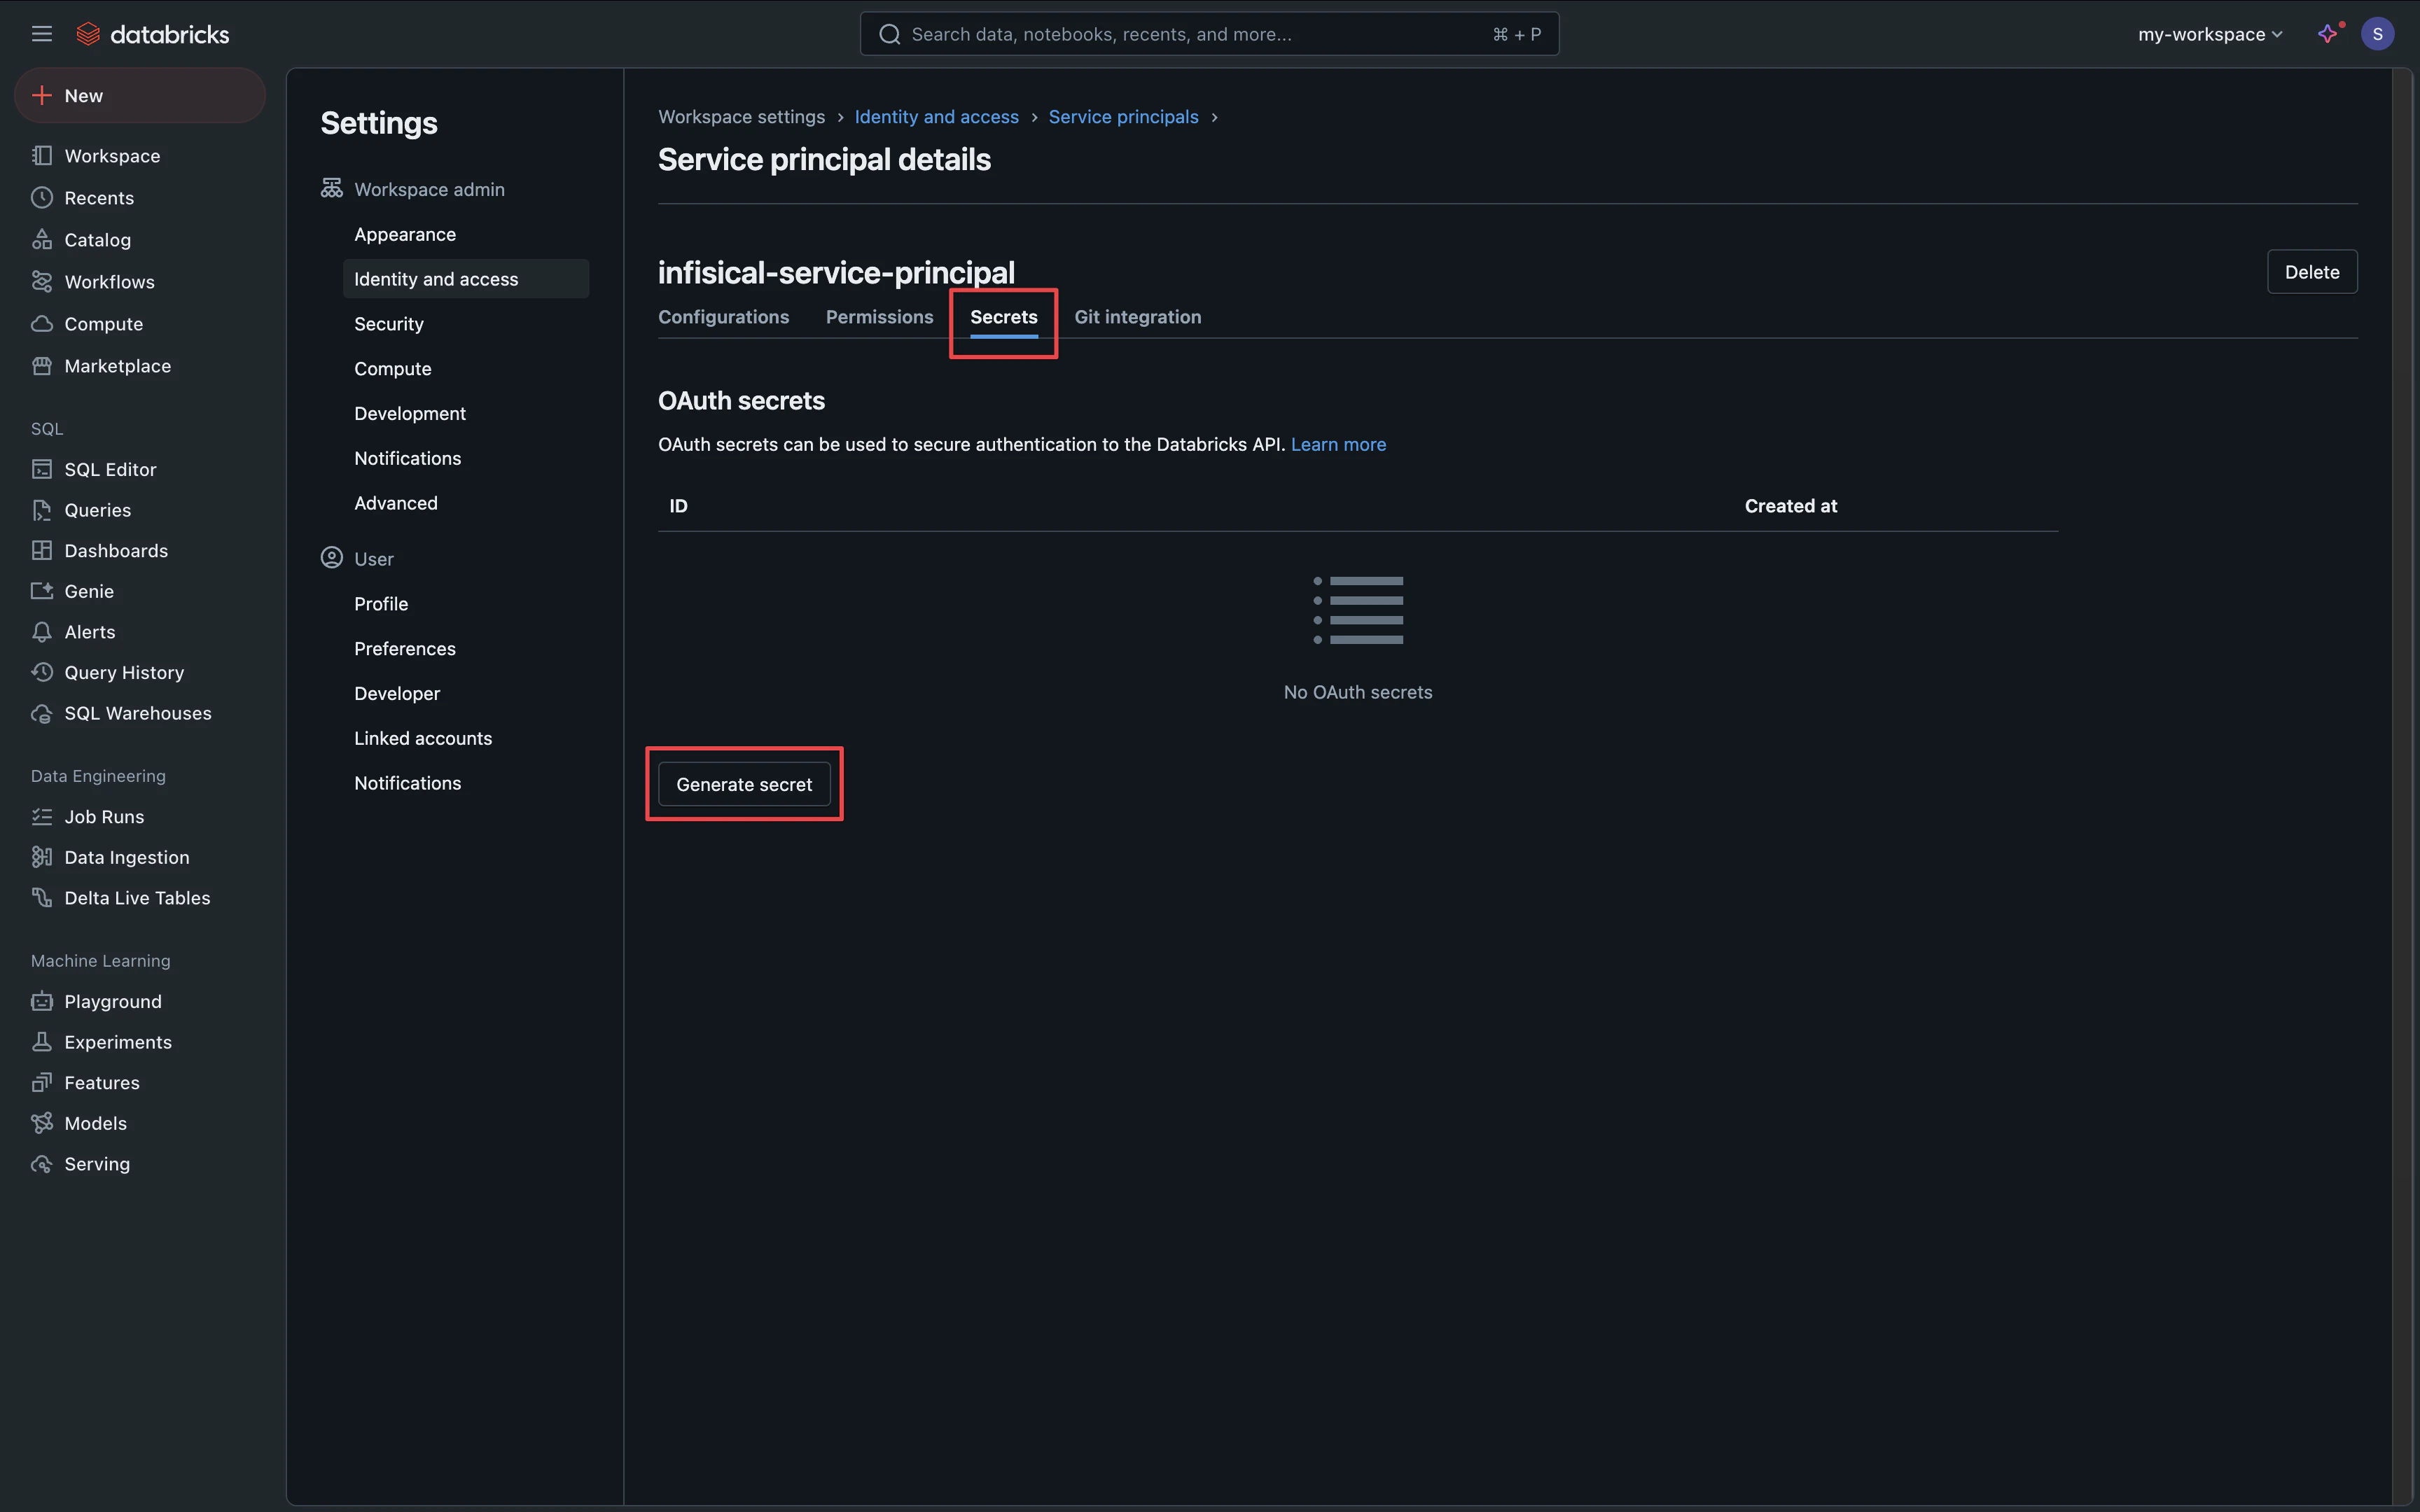Click the Workflows icon
This screenshot has height=1512, width=2420.
(x=42, y=281)
